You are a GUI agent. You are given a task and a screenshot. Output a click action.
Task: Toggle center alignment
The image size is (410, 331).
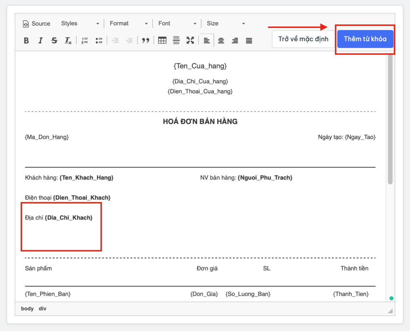tap(221, 40)
